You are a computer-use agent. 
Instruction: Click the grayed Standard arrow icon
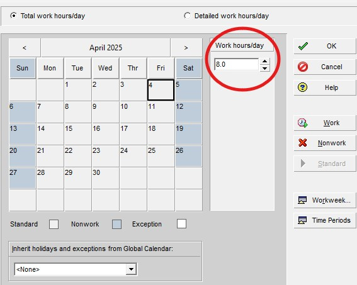tap(303, 164)
